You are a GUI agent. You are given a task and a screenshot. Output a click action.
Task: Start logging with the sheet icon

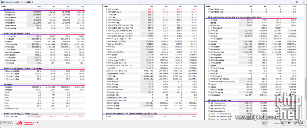(x=289, y=123)
